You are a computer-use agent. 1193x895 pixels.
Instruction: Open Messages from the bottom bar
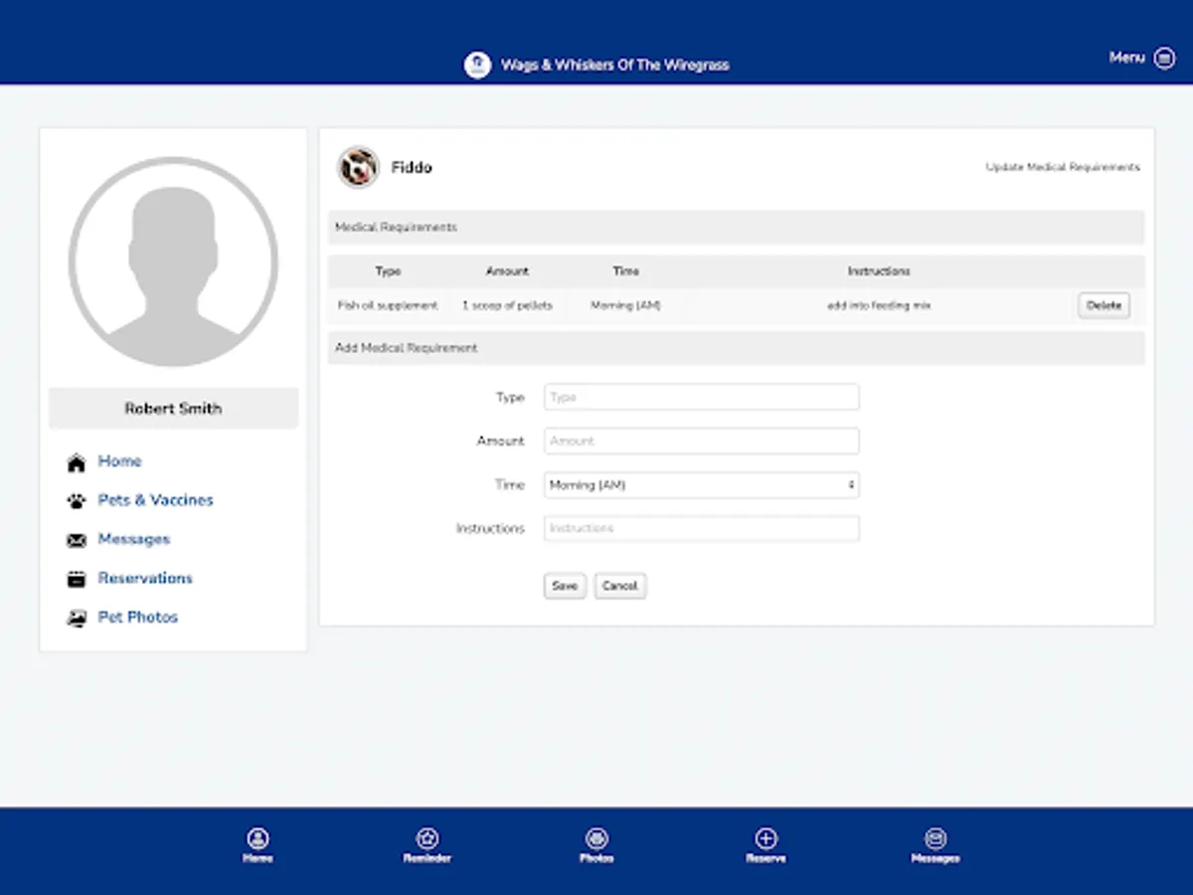936,838
